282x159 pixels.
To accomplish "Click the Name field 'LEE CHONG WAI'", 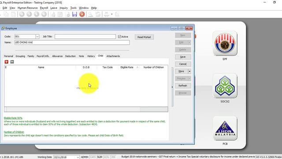I will point(72,42).
